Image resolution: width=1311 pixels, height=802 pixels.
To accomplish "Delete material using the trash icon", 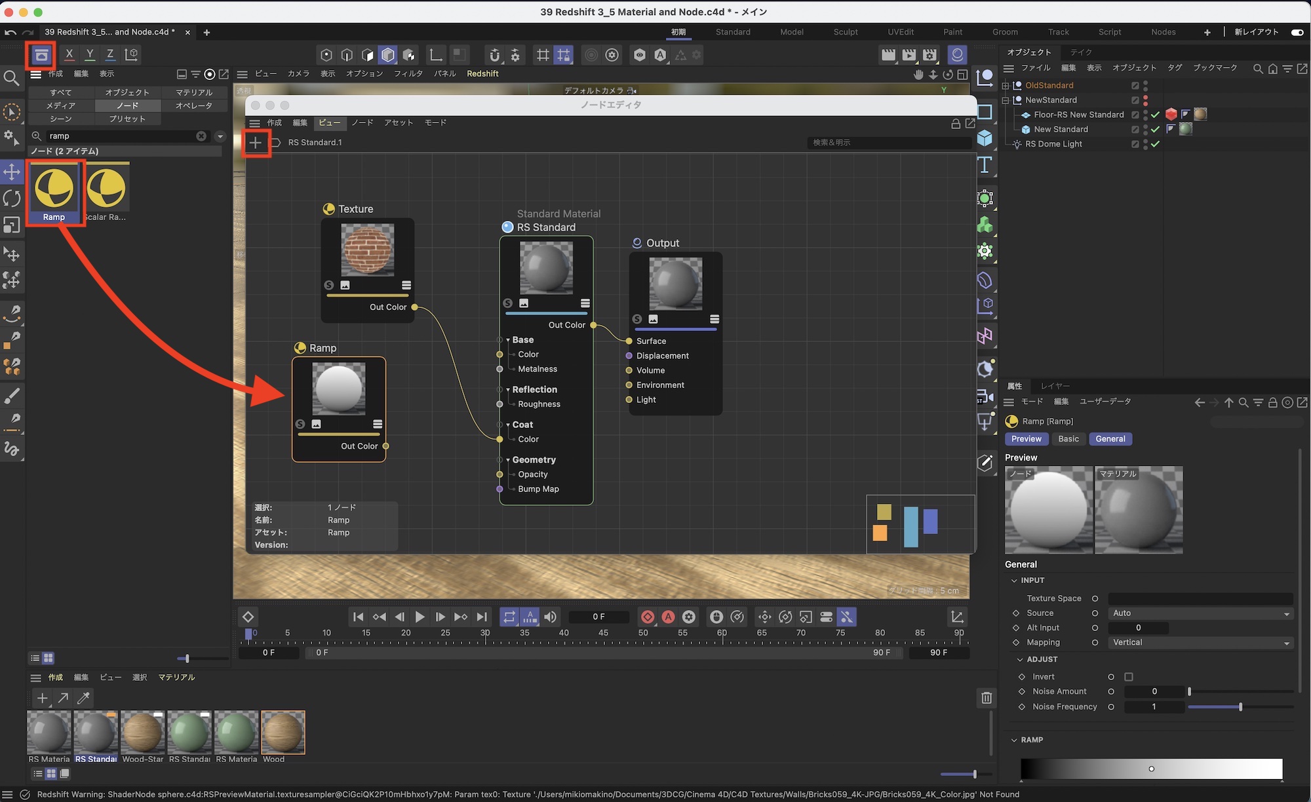I will [x=987, y=698].
